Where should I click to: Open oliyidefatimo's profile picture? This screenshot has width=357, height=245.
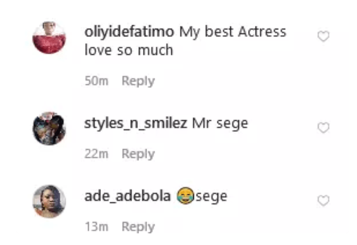[49, 38]
